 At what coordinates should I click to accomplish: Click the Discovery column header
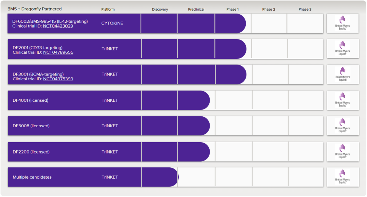click(x=160, y=10)
